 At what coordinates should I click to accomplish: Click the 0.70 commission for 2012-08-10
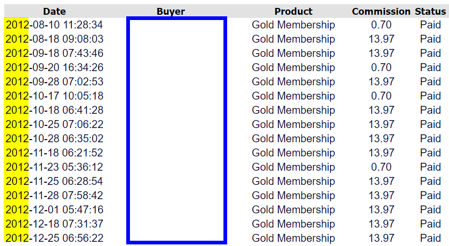(381, 25)
